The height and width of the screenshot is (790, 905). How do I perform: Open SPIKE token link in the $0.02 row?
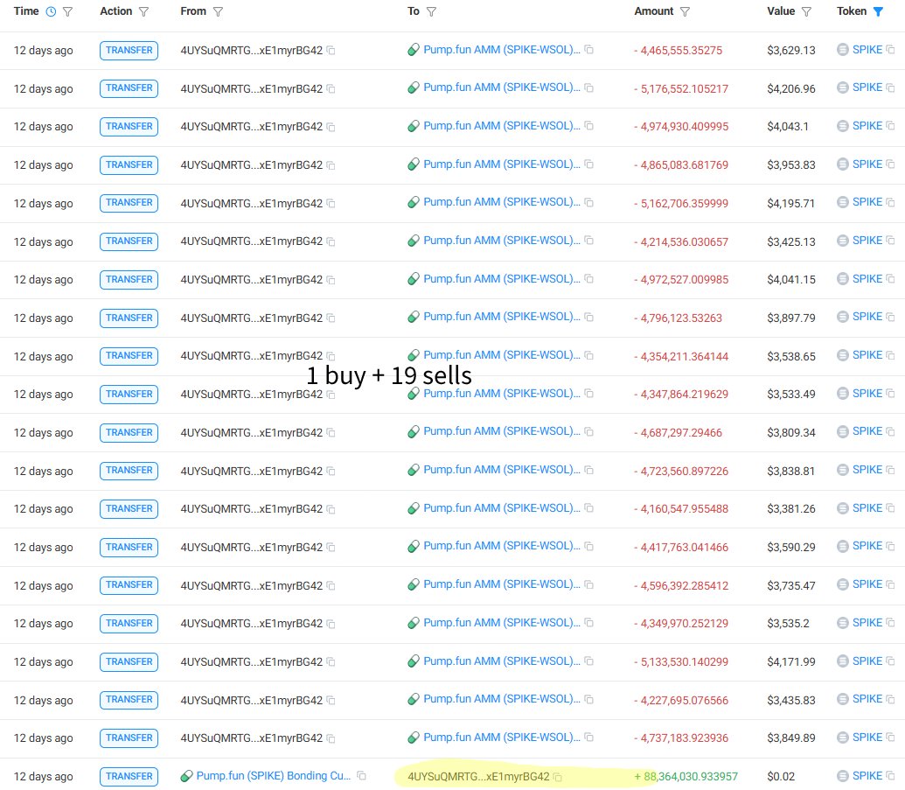[867, 776]
